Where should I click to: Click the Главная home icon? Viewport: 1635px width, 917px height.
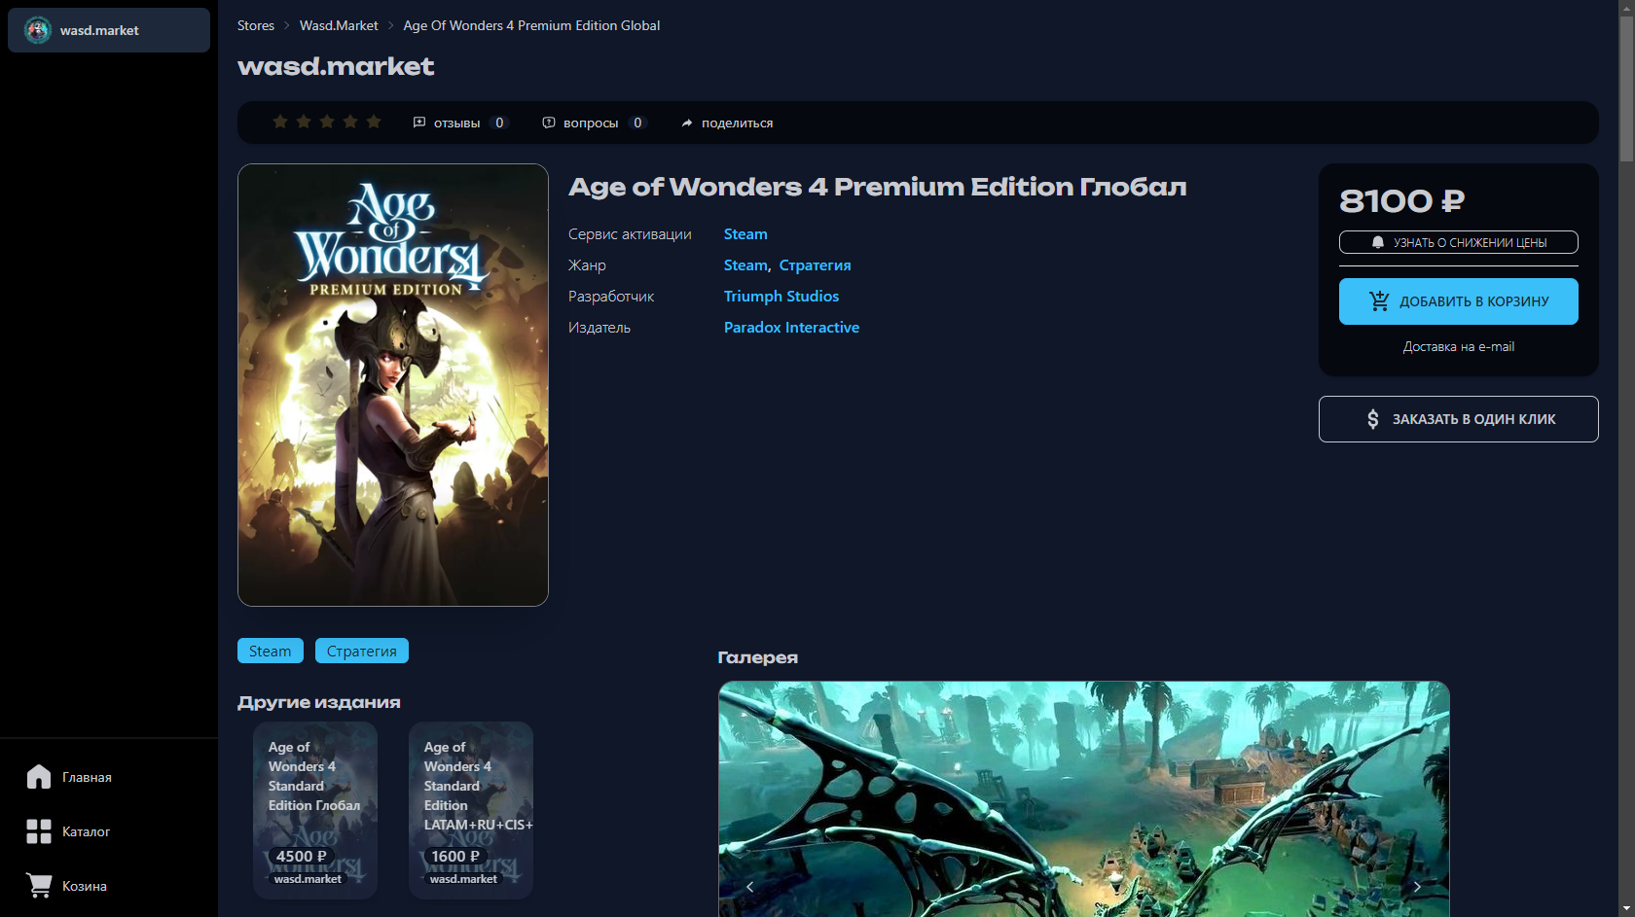tap(39, 777)
